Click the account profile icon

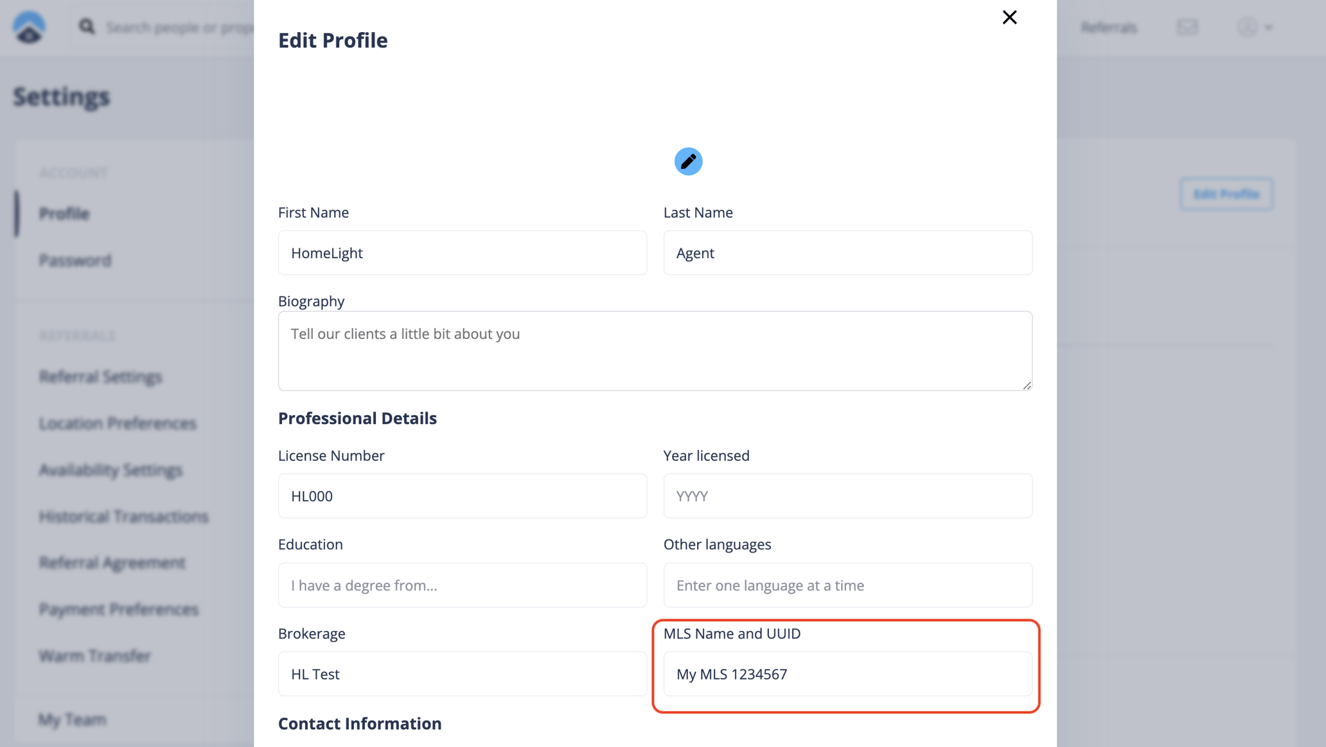[x=1248, y=27]
